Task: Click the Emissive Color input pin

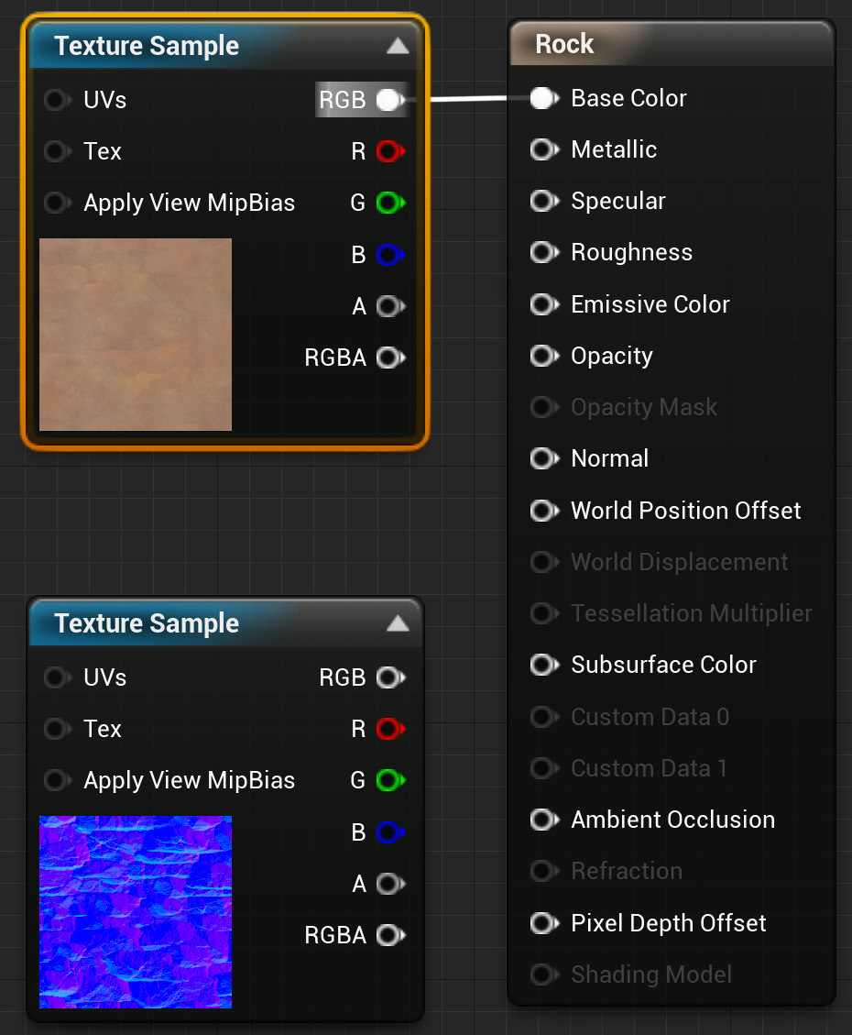Action: tap(543, 304)
